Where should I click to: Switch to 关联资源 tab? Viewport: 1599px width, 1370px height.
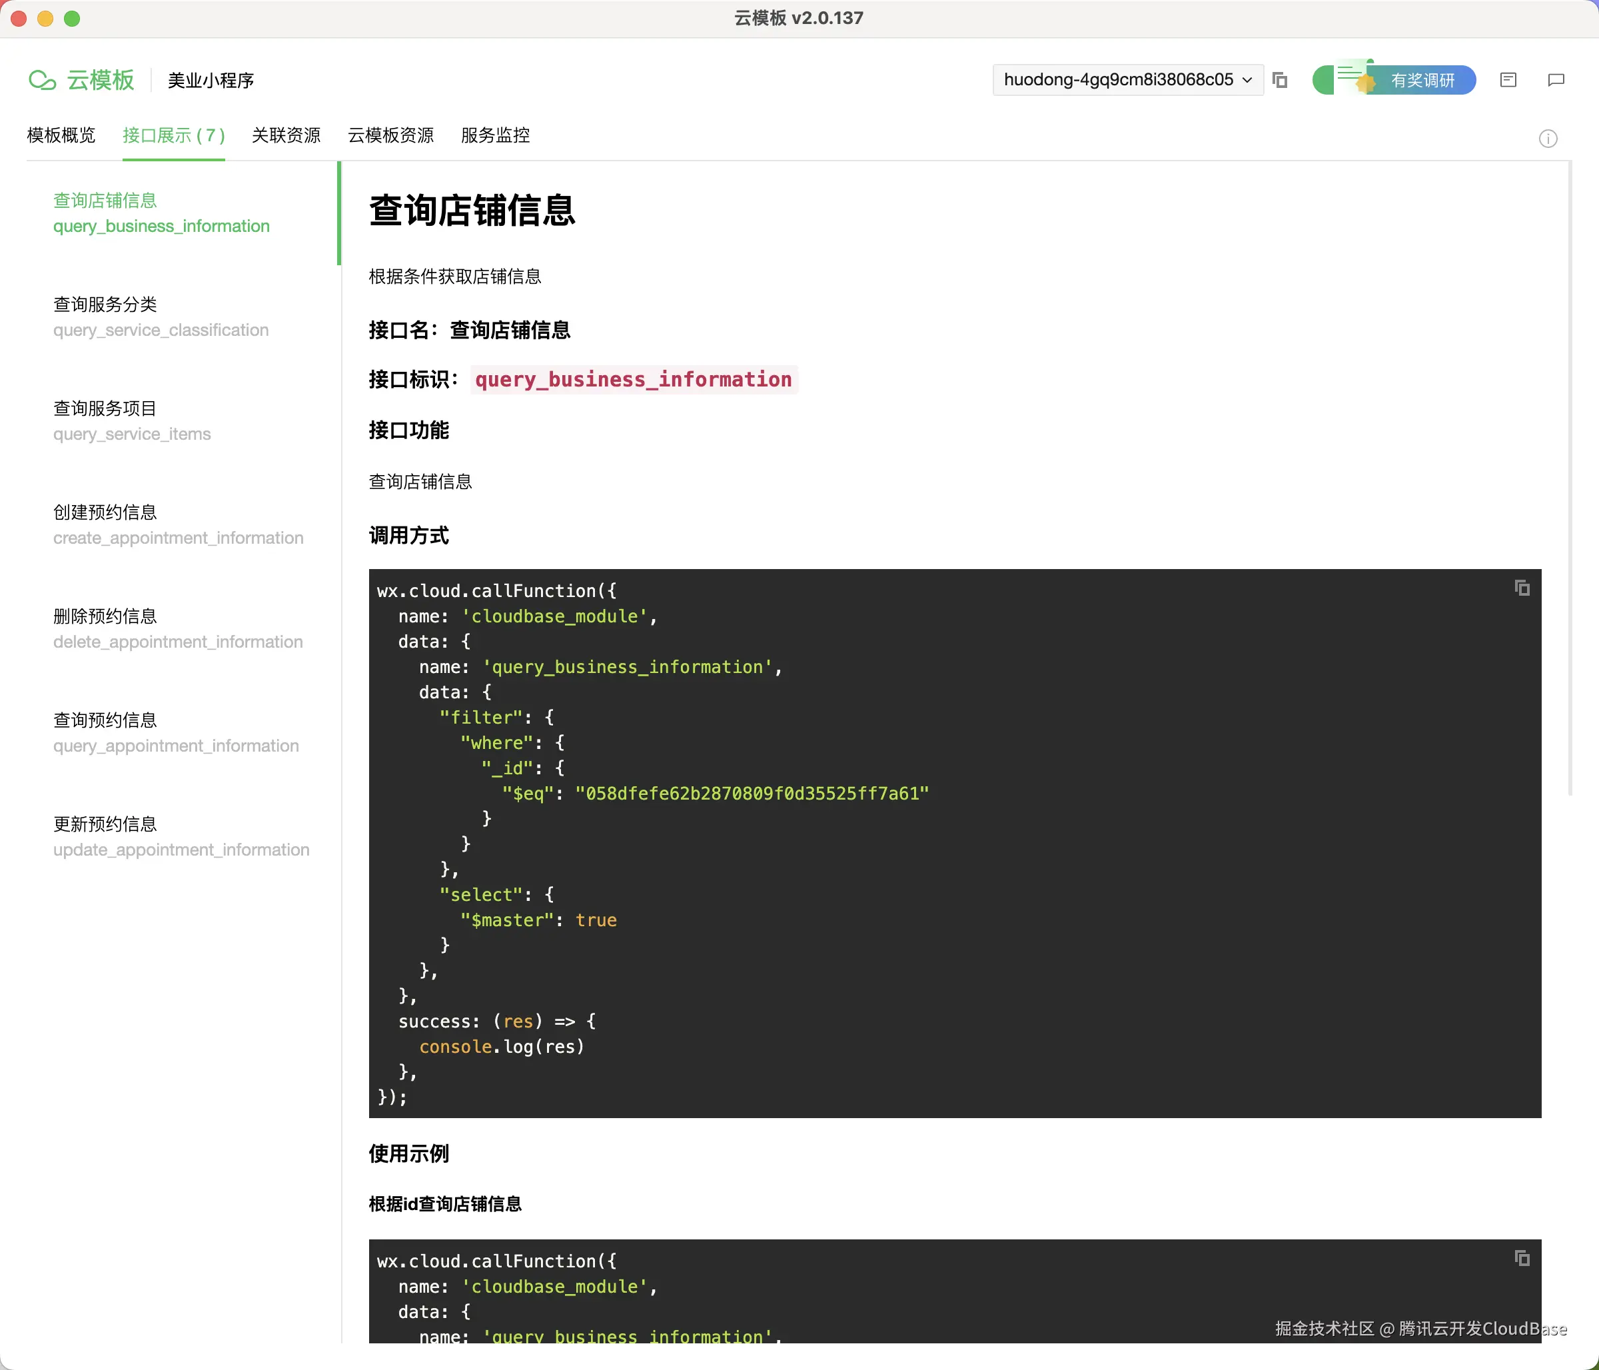pyautogui.click(x=286, y=136)
